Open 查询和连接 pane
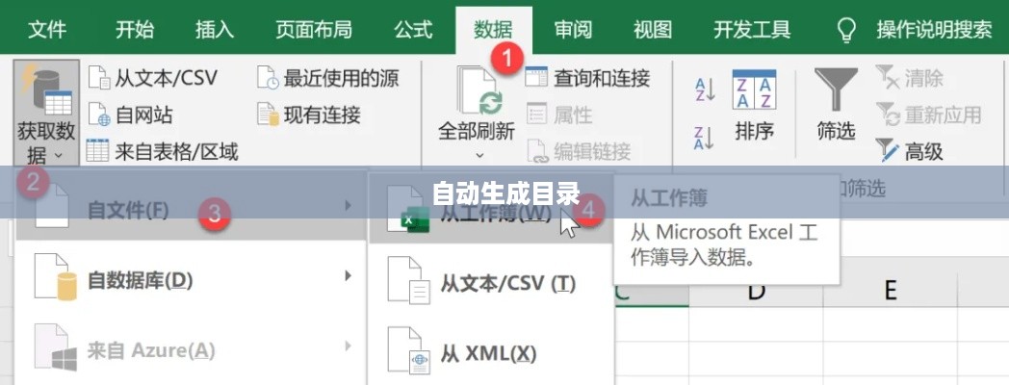The image size is (1009, 385). (587, 79)
